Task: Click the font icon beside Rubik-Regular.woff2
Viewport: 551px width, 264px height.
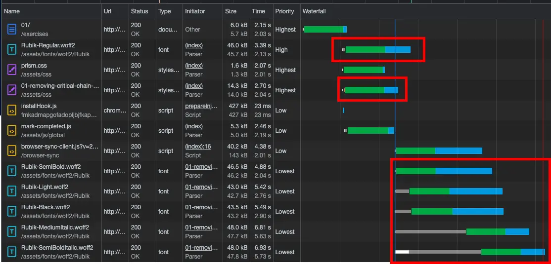Action: coord(12,50)
